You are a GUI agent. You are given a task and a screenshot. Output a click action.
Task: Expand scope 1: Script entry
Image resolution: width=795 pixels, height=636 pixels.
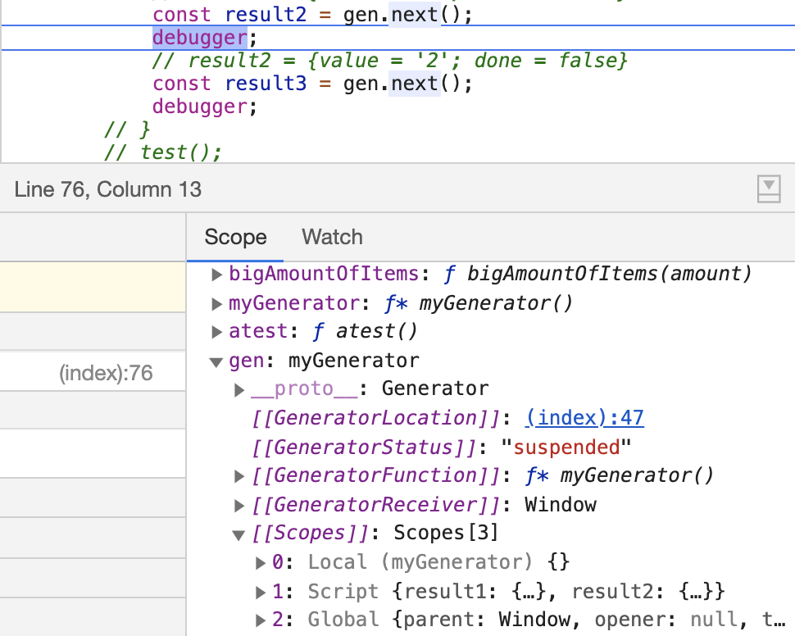261,592
